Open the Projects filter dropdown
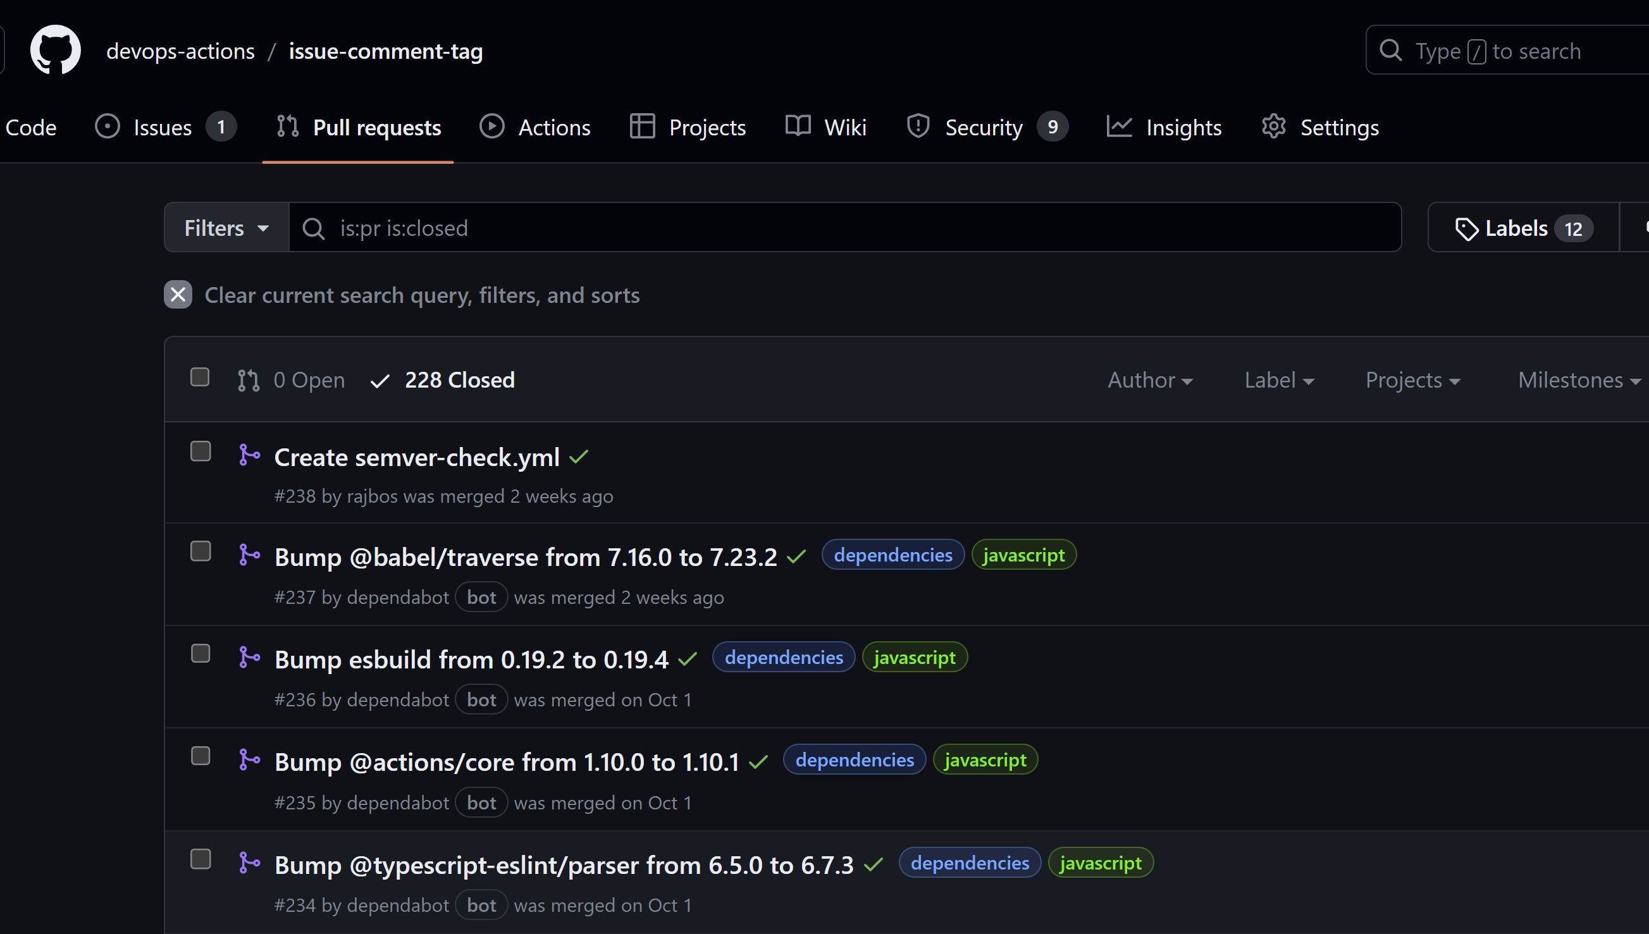Image resolution: width=1649 pixels, height=934 pixels. point(1413,380)
